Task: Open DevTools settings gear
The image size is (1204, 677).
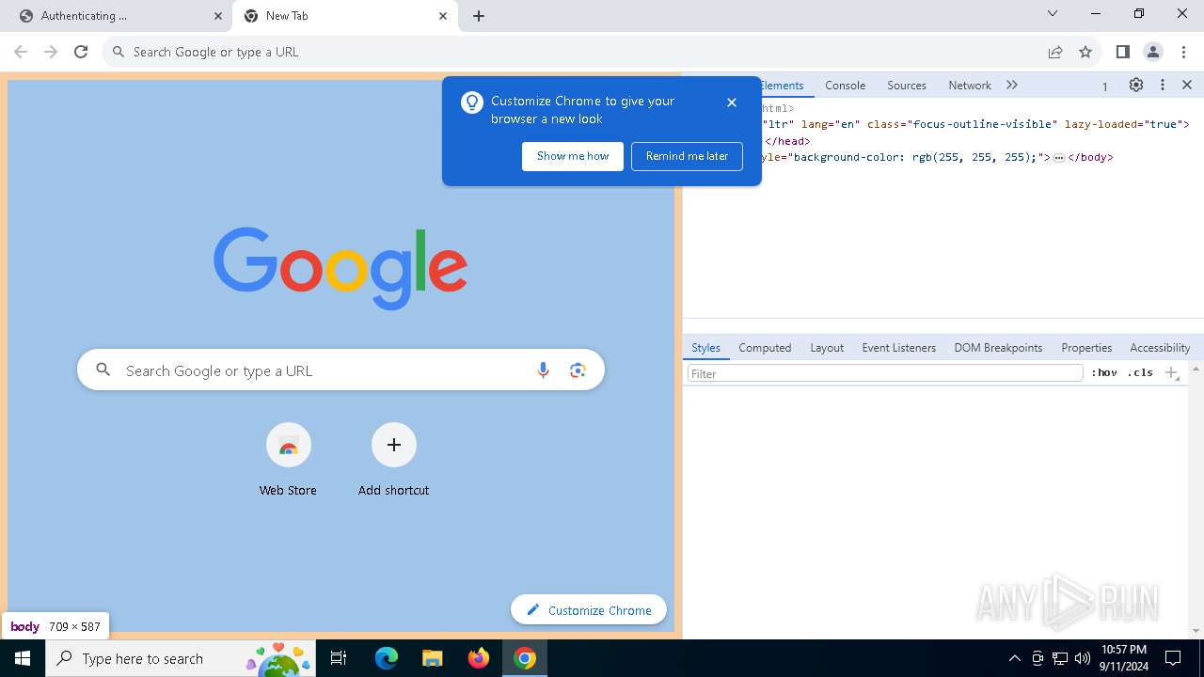Action: [x=1136, y=85]
